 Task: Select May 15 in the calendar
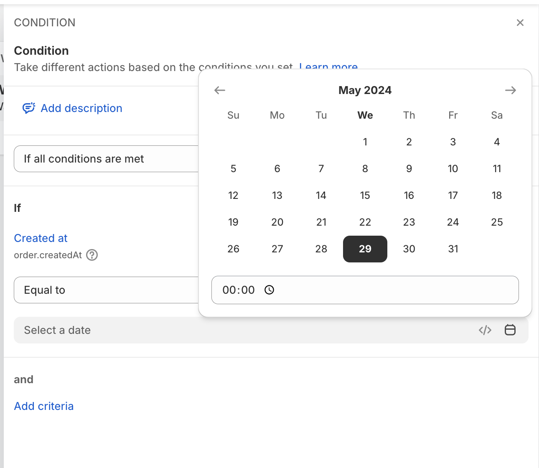(365, 196)
